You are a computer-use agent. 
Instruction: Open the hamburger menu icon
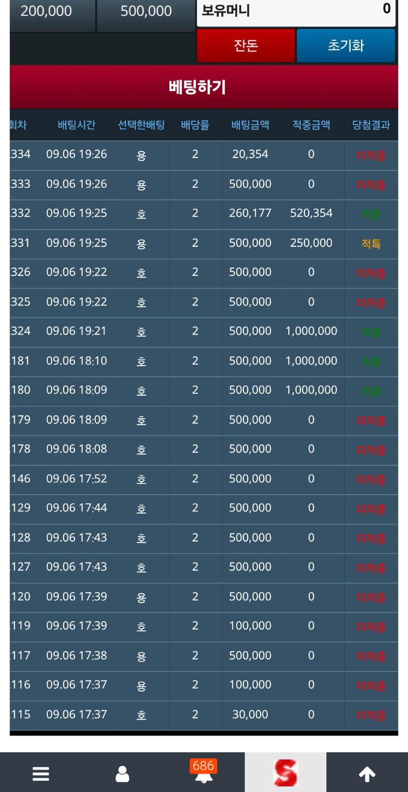pos(41,774)
